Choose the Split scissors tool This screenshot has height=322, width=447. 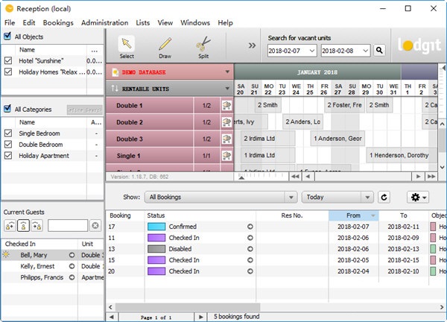203,45
